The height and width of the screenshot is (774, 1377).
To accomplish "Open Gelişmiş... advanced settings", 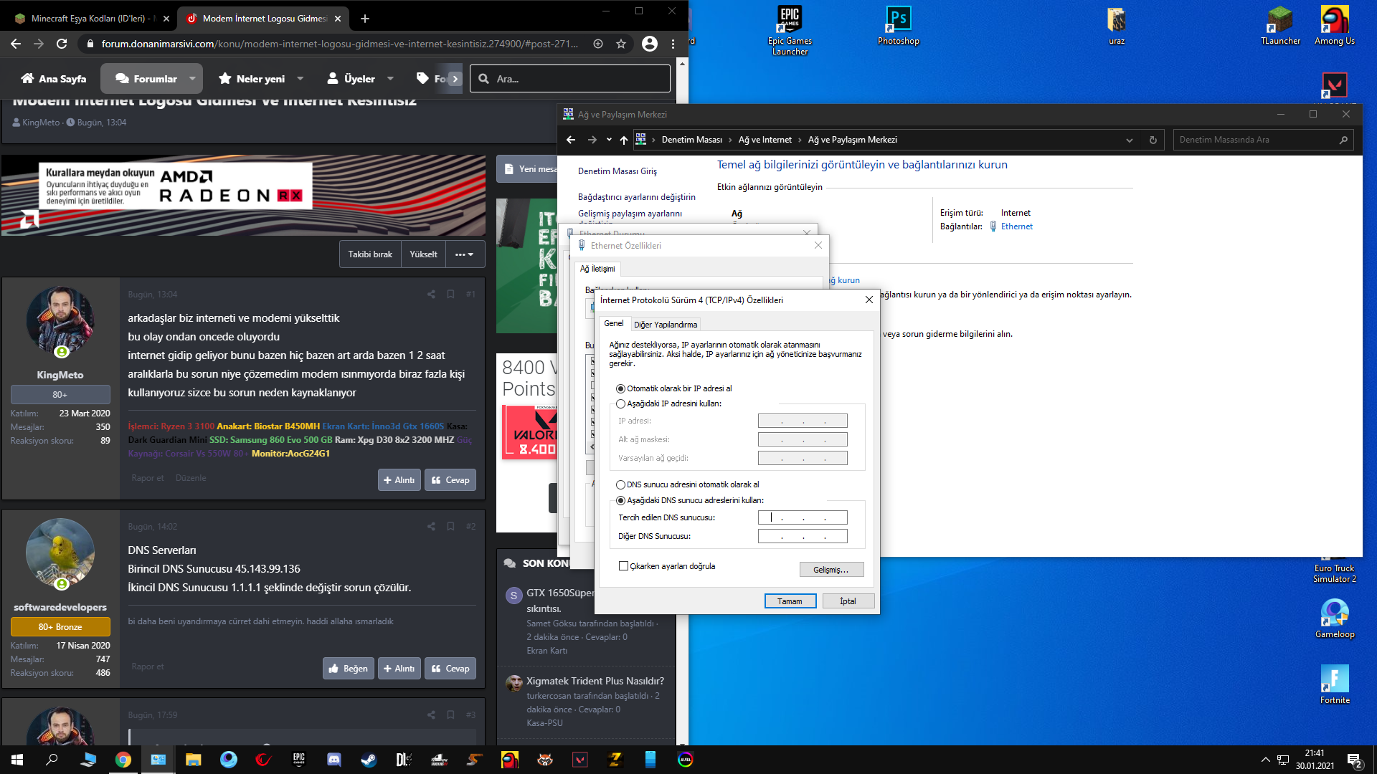I will (x=831, y=570).
